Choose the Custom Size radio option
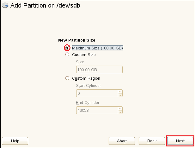 (x=67, y=54)
